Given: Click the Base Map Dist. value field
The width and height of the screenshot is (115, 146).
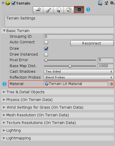Looking at the screenshot, I should (106, 66).
